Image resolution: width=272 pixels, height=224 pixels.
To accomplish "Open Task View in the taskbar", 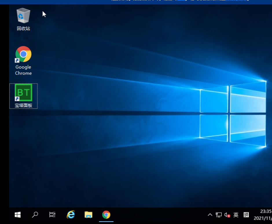I will [x=52, y=215].
